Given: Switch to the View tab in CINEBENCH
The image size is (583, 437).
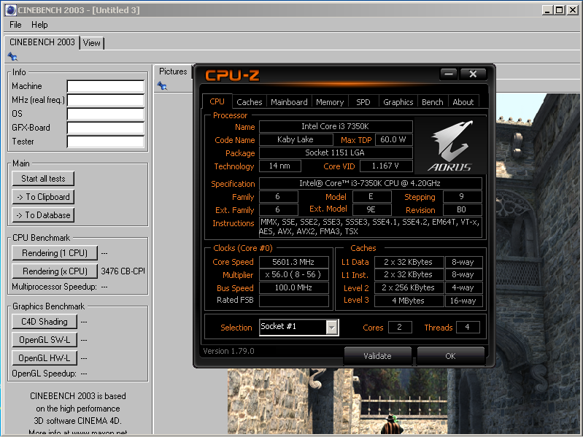Looking at the screenshot, I should [x=91, y=43].
